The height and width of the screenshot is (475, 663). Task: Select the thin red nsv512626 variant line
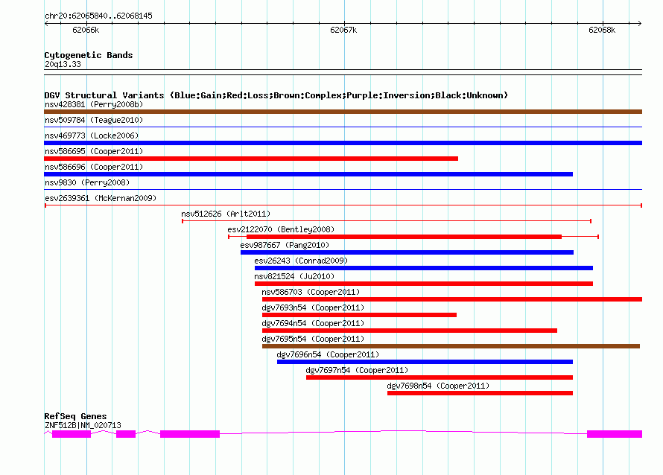pyautogui.click(x=387, y=221)
